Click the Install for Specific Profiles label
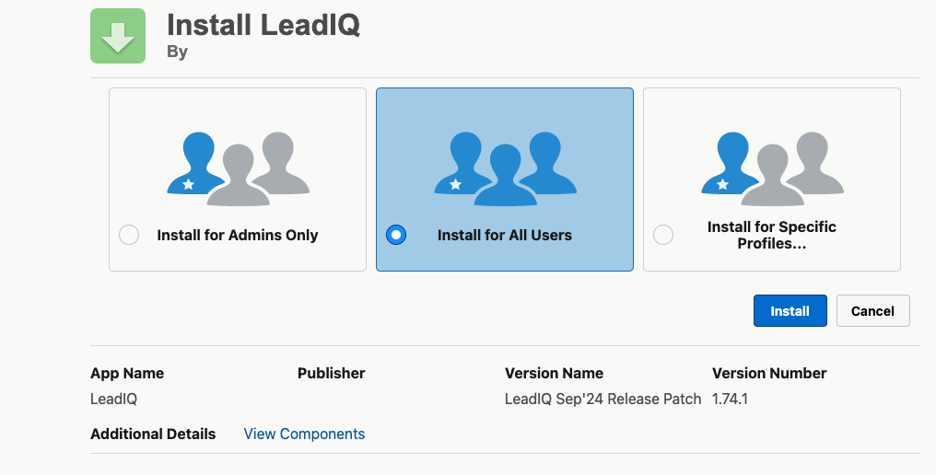This screenshot has height=475, width=936. pyautogui.click(x=772, y=235)
